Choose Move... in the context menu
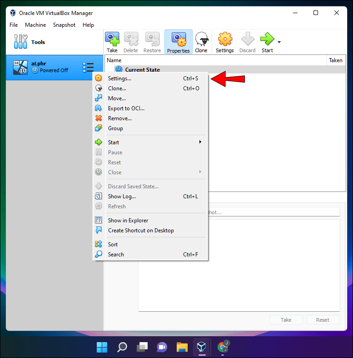The height and width of the screenshot is (358, 353). (150, 98)
